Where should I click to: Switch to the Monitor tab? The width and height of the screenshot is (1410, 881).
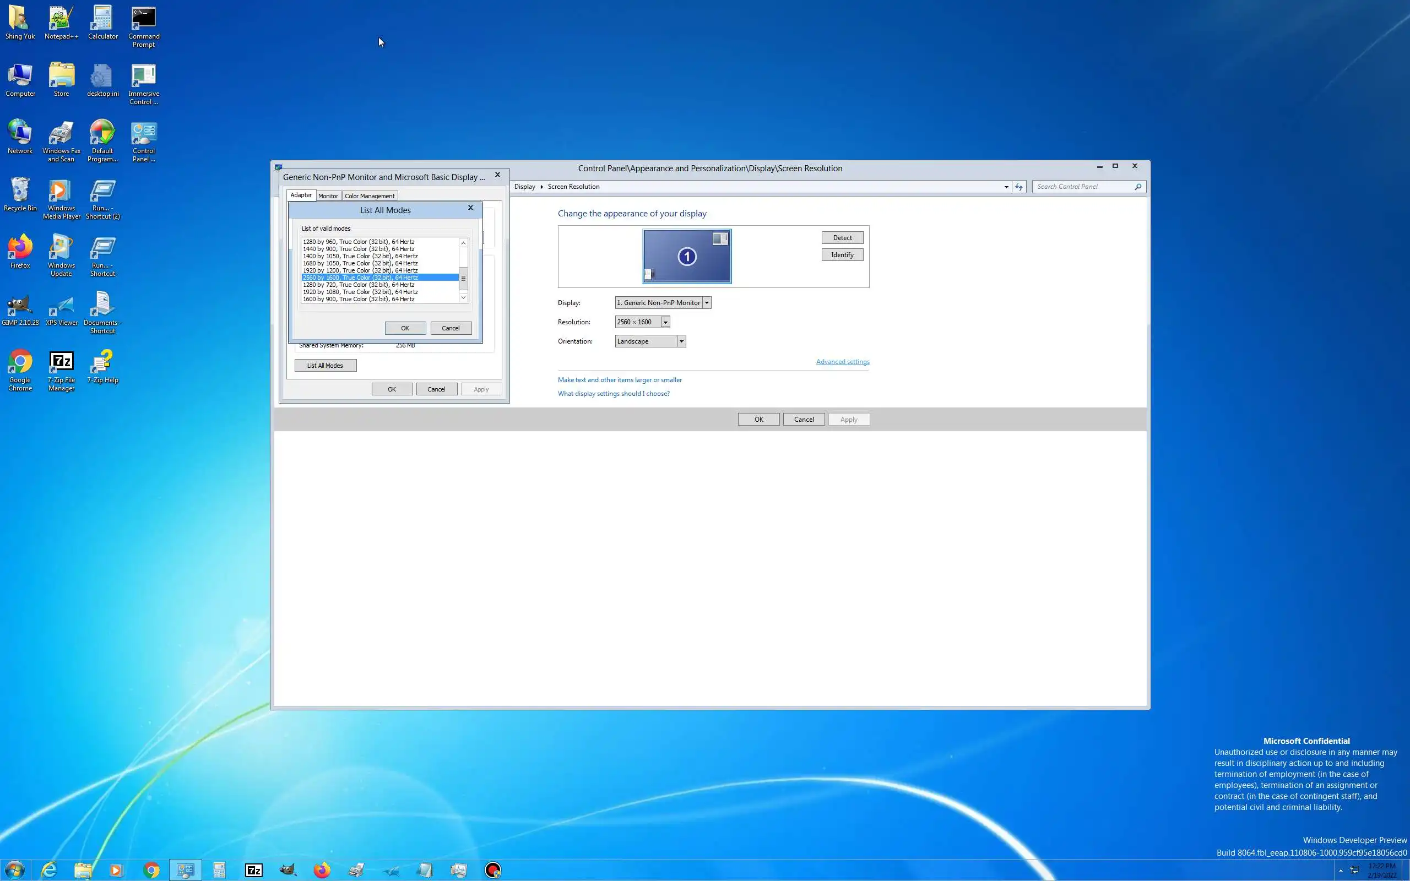(x=328, y=196)
